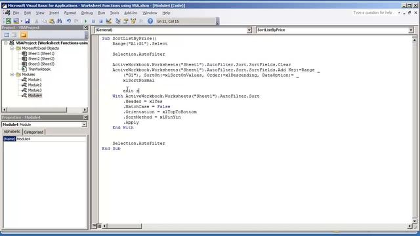Click the Redo toolbar icon

tap(76, 21)
